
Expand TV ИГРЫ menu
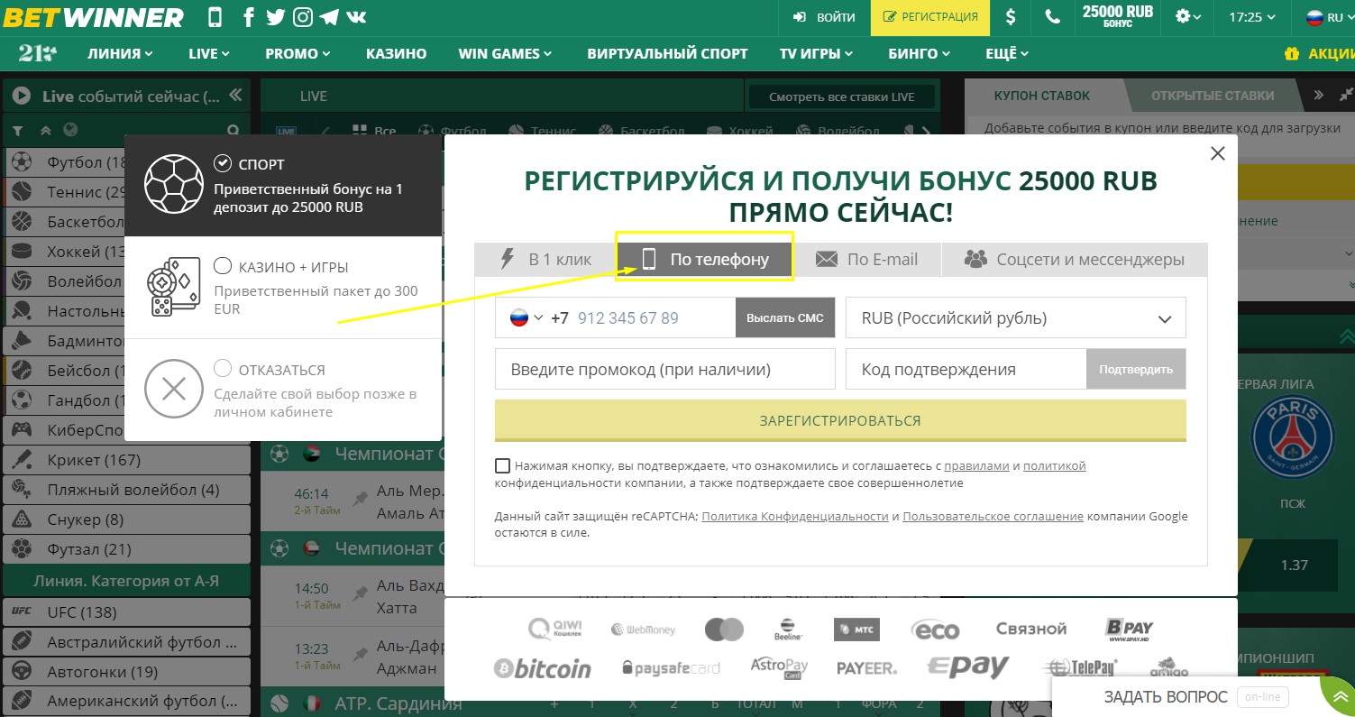point(816,53)
